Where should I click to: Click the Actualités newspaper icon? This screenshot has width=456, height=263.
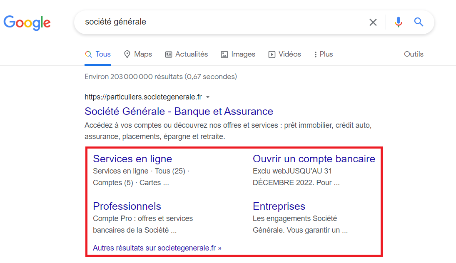pyautogui.click(x=169, y=54)
